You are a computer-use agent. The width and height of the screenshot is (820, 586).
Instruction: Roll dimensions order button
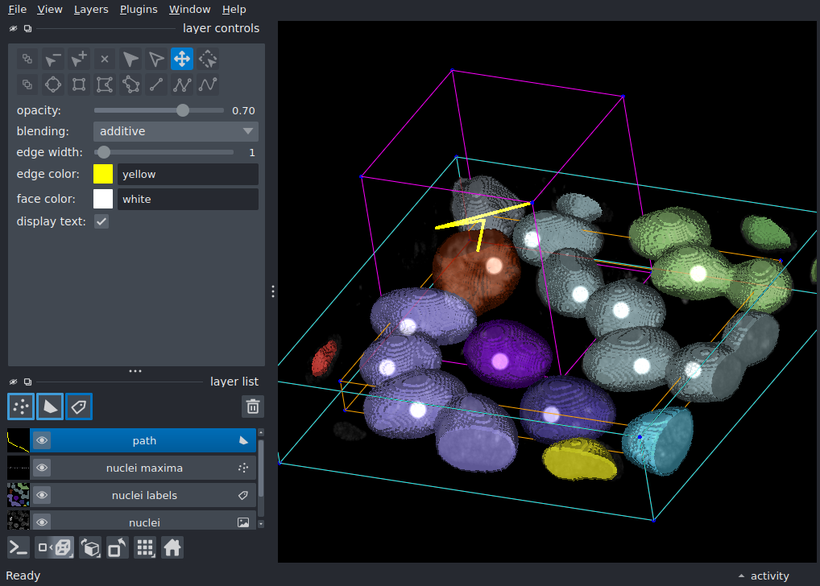(90, 548)
